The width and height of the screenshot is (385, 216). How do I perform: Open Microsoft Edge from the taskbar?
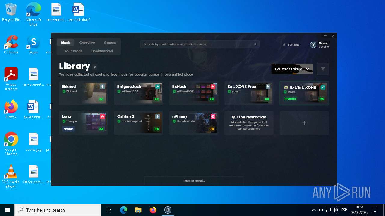coord(124,210)
